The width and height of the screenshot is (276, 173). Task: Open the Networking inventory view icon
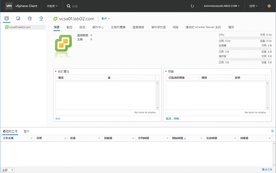click(41, 18)
